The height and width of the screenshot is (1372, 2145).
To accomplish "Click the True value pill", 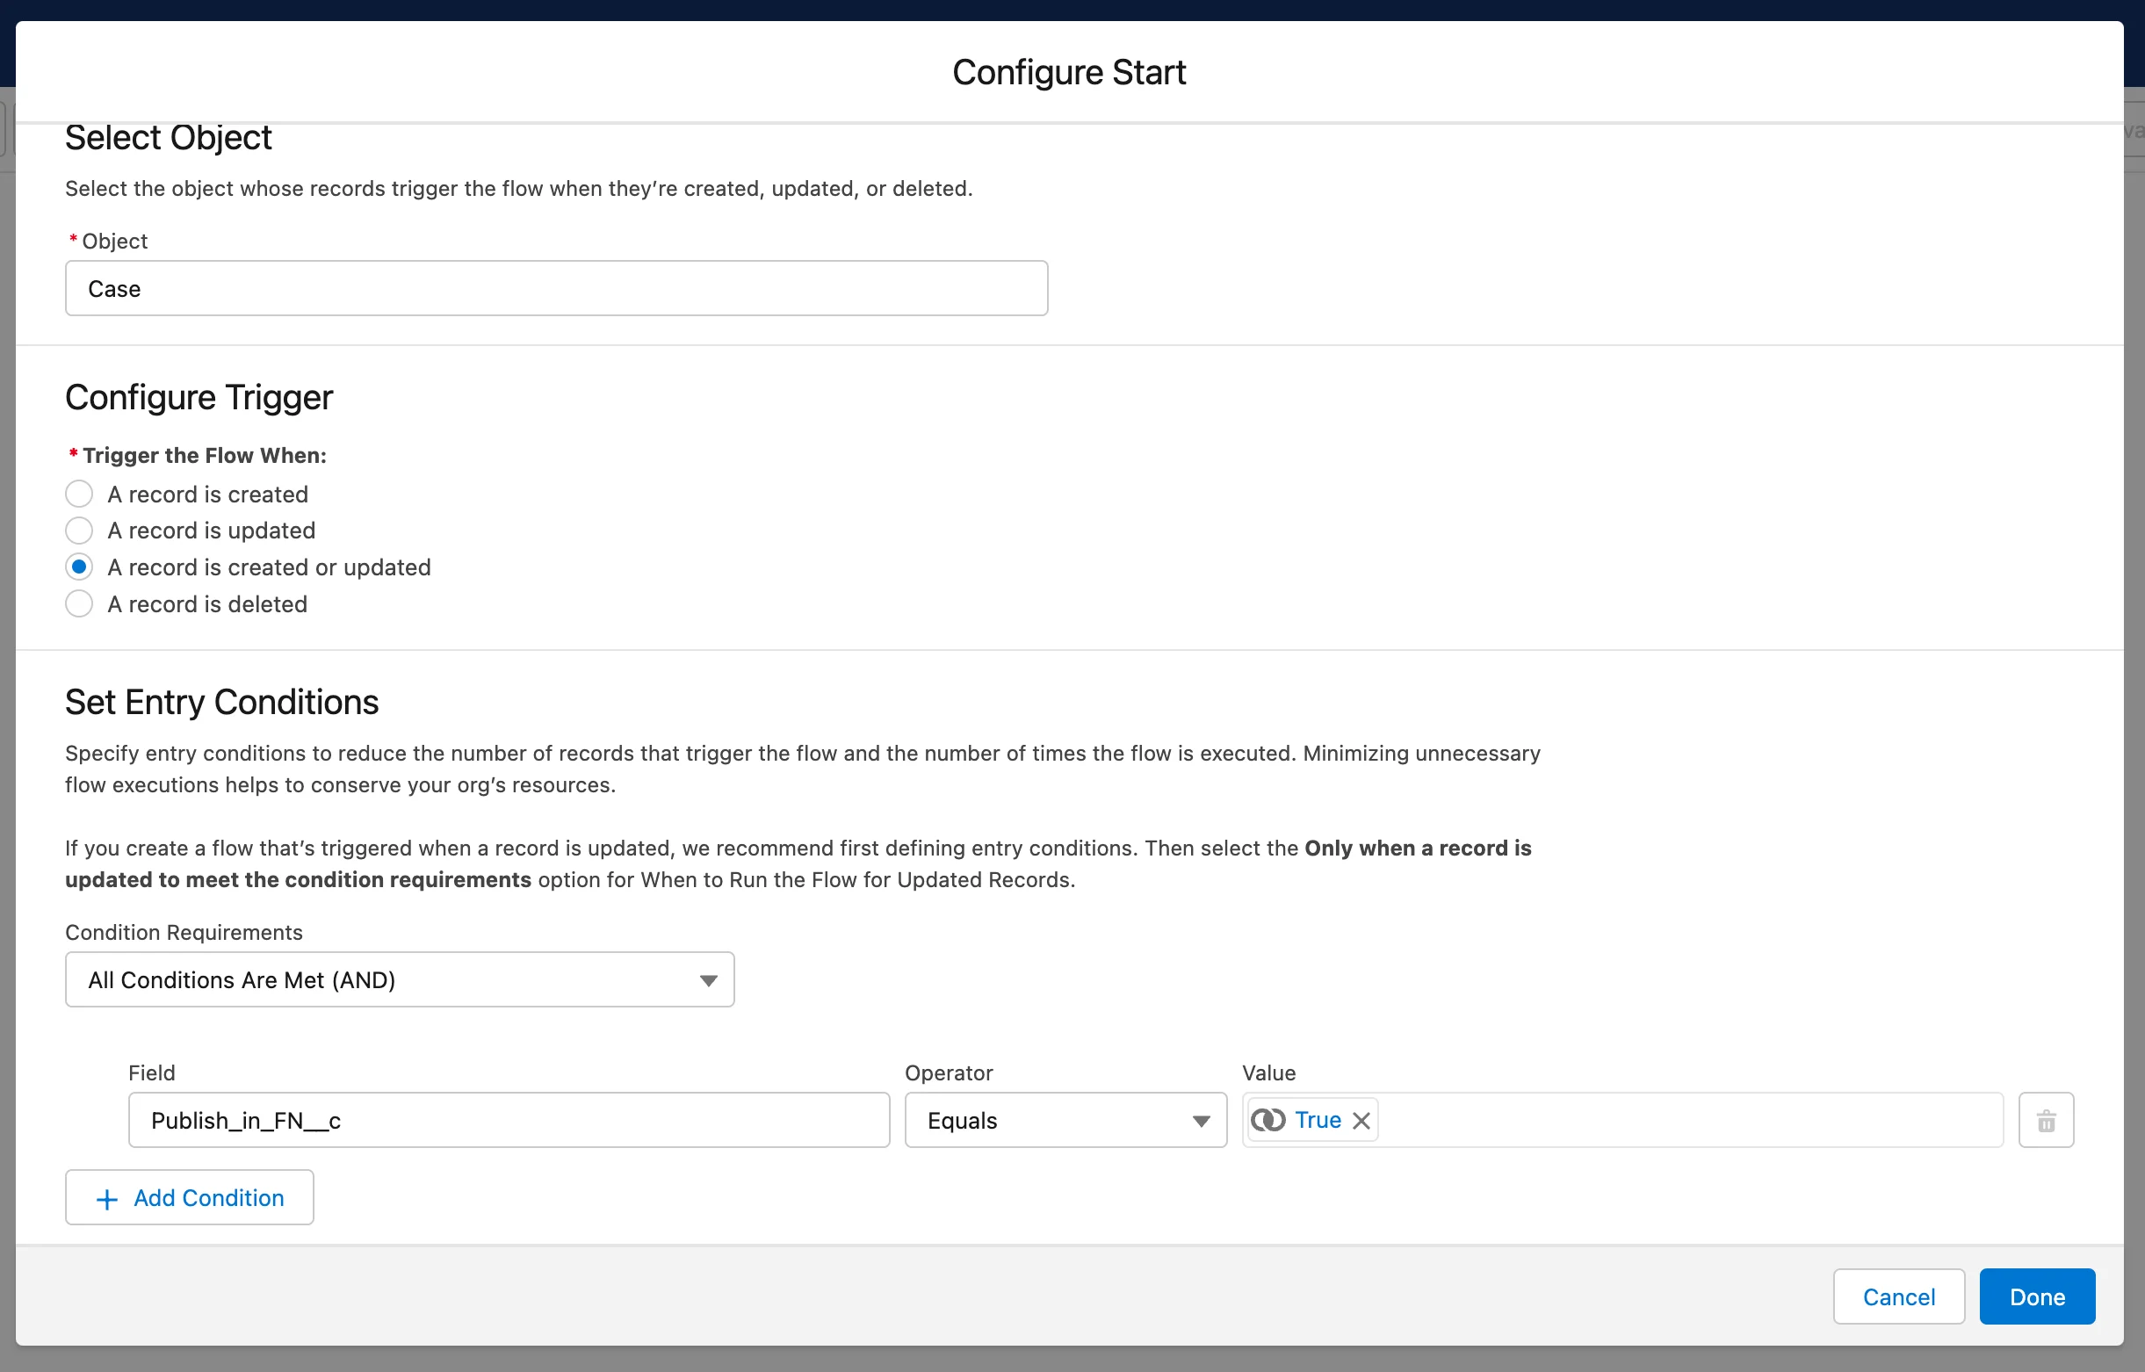I will (1317, 1120).
